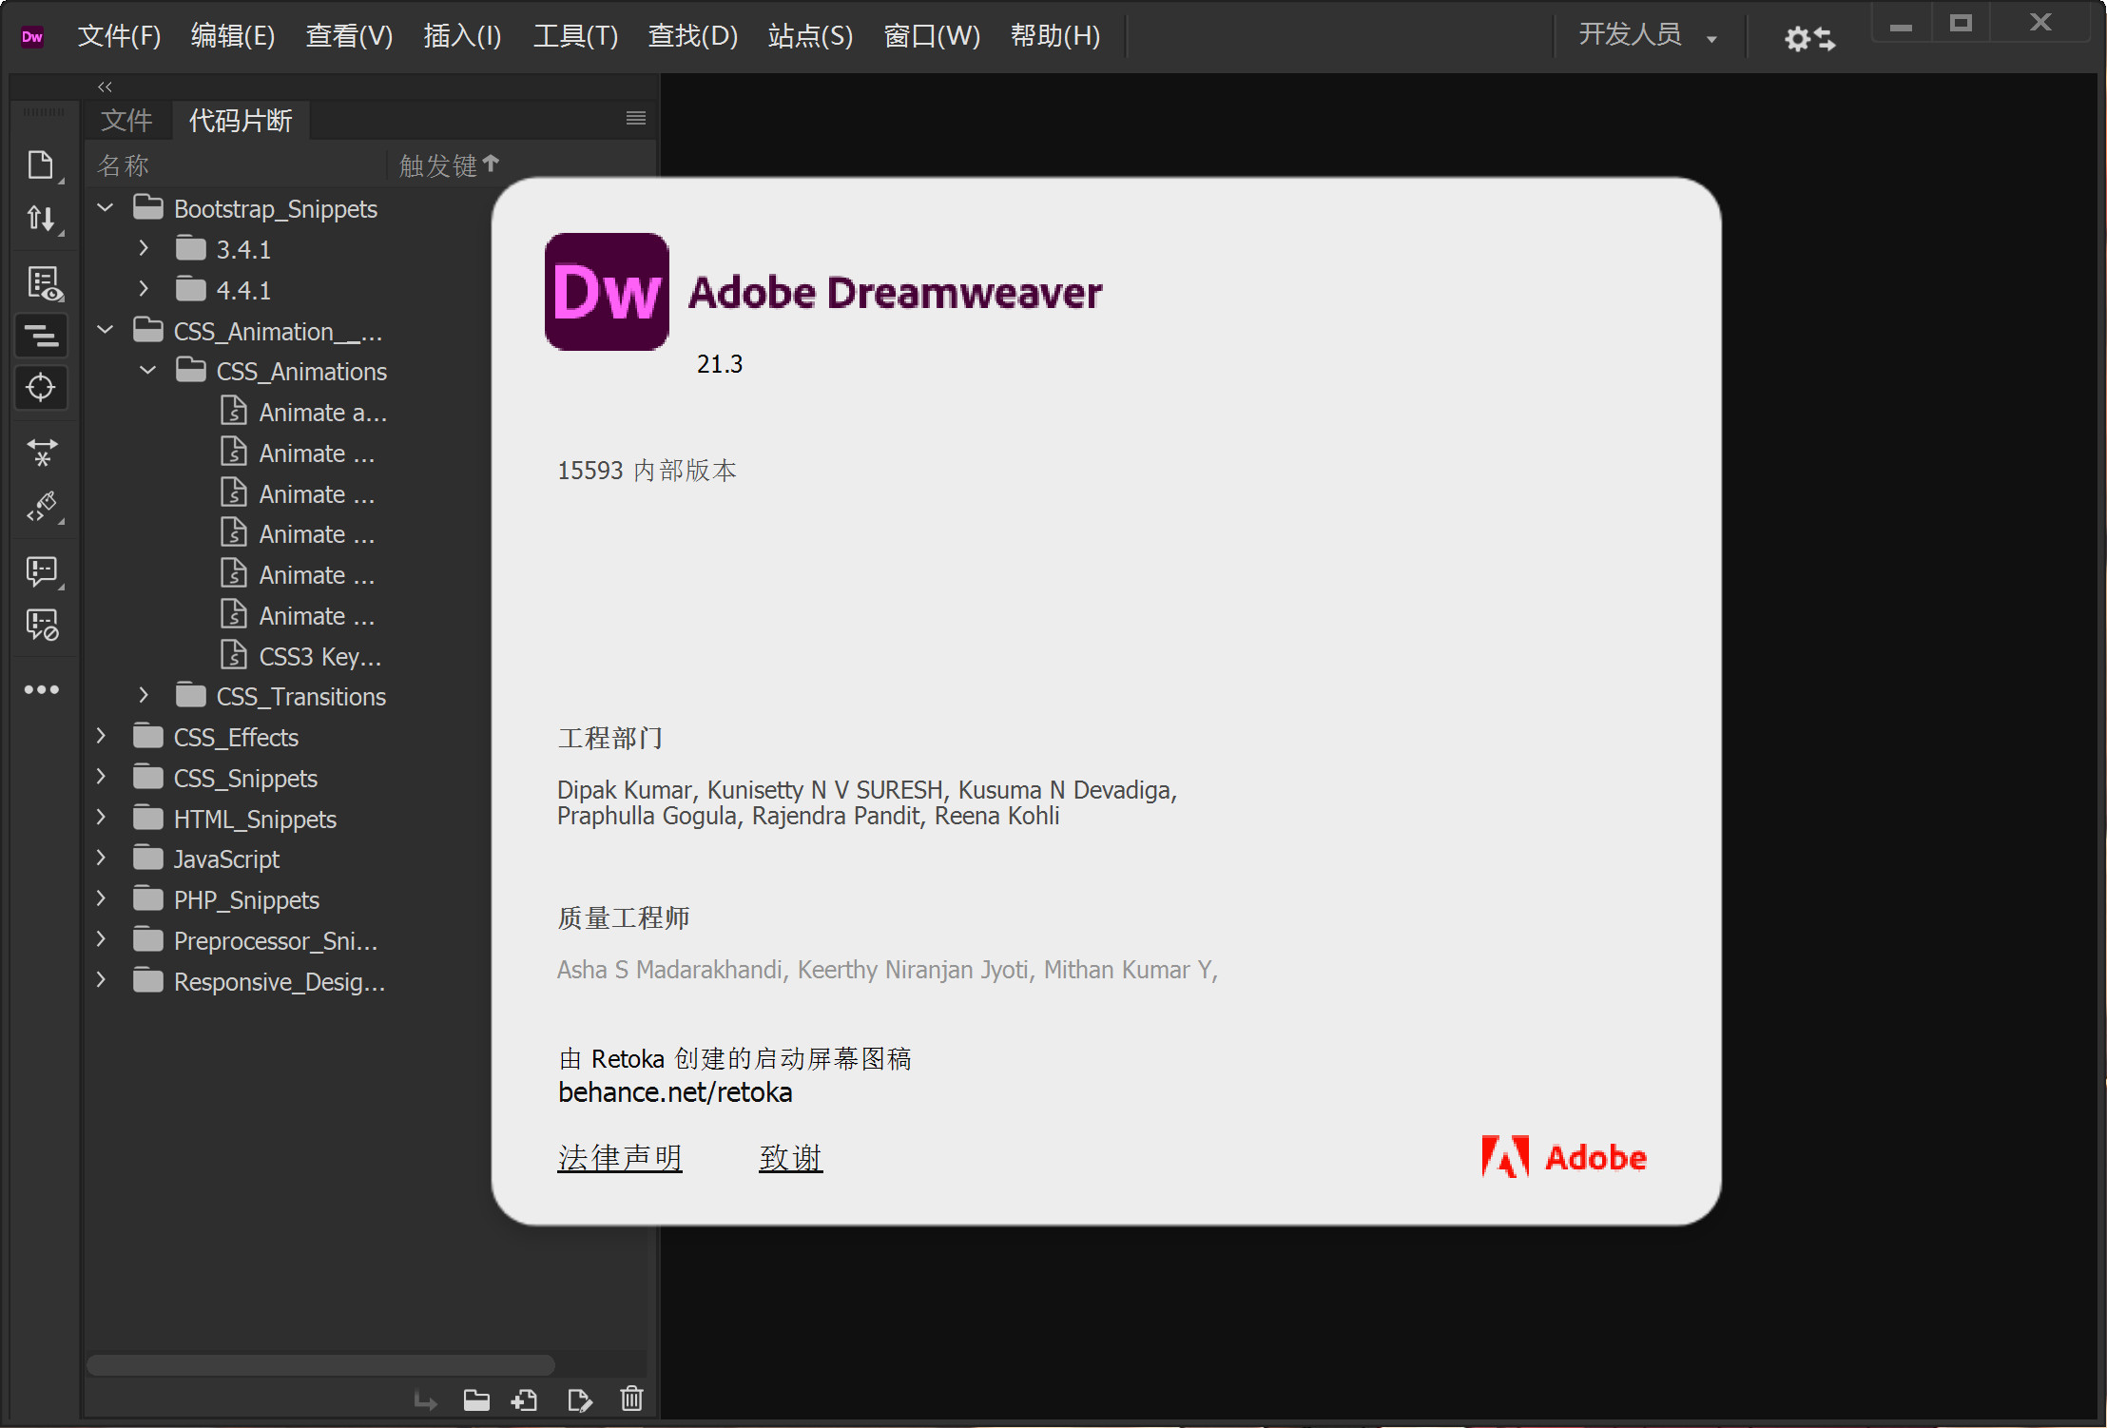The image size is (2107, 1428).
Task: Expand the JavaScript snippets folder
Action: 102,859
